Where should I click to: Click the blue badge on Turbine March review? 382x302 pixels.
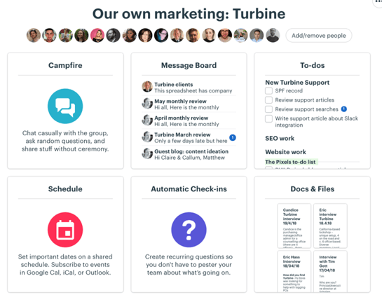(233, 137)
